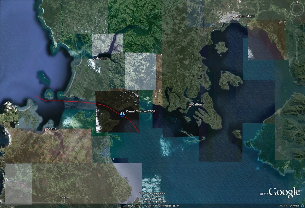Click the 'Puerto Montt' label text
This screenshot has height=208, width=305.
[x=245, y=16]
